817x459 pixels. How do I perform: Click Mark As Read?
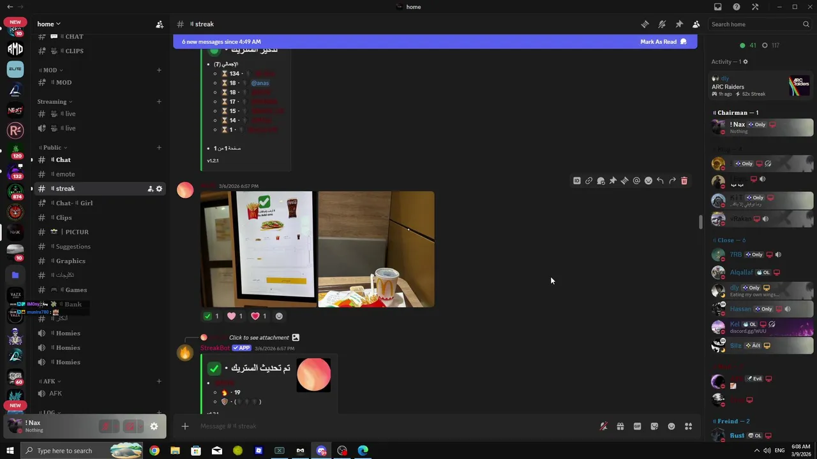tap(663, 42)
